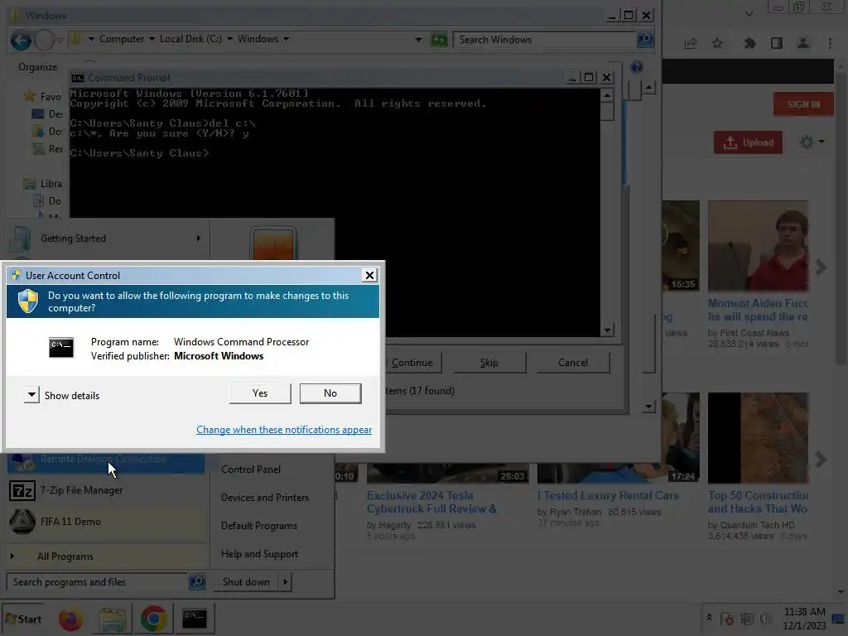Open the browser profile icon
Image resolution: width=848 pixels, height=636 pixels.
pos(803,43)
